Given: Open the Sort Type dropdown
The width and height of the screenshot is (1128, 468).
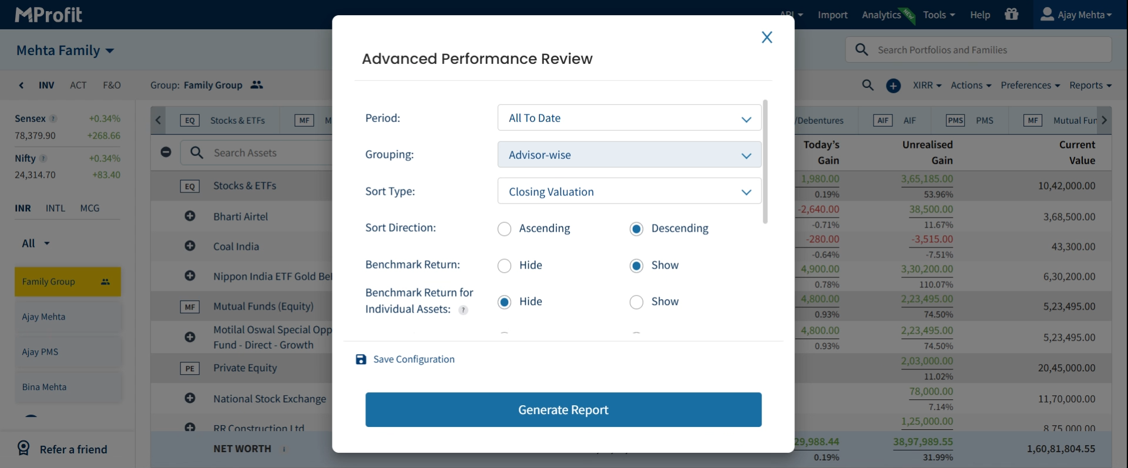Looking at the screenshot, I should [629, 192].
